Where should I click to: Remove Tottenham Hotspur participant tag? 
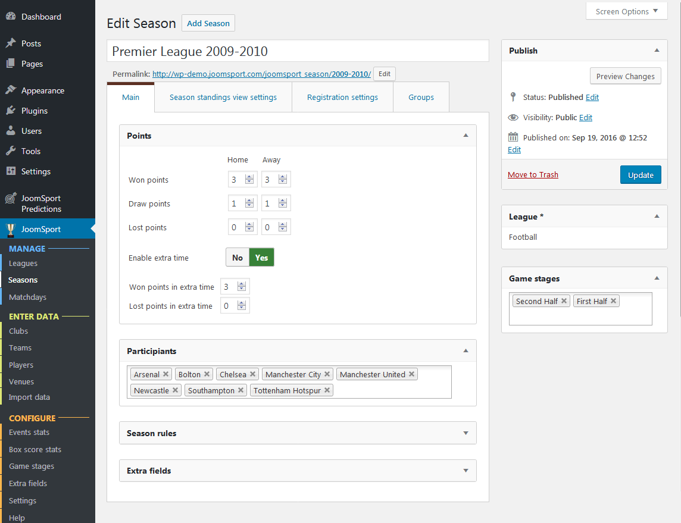click(x=327, y=390)
